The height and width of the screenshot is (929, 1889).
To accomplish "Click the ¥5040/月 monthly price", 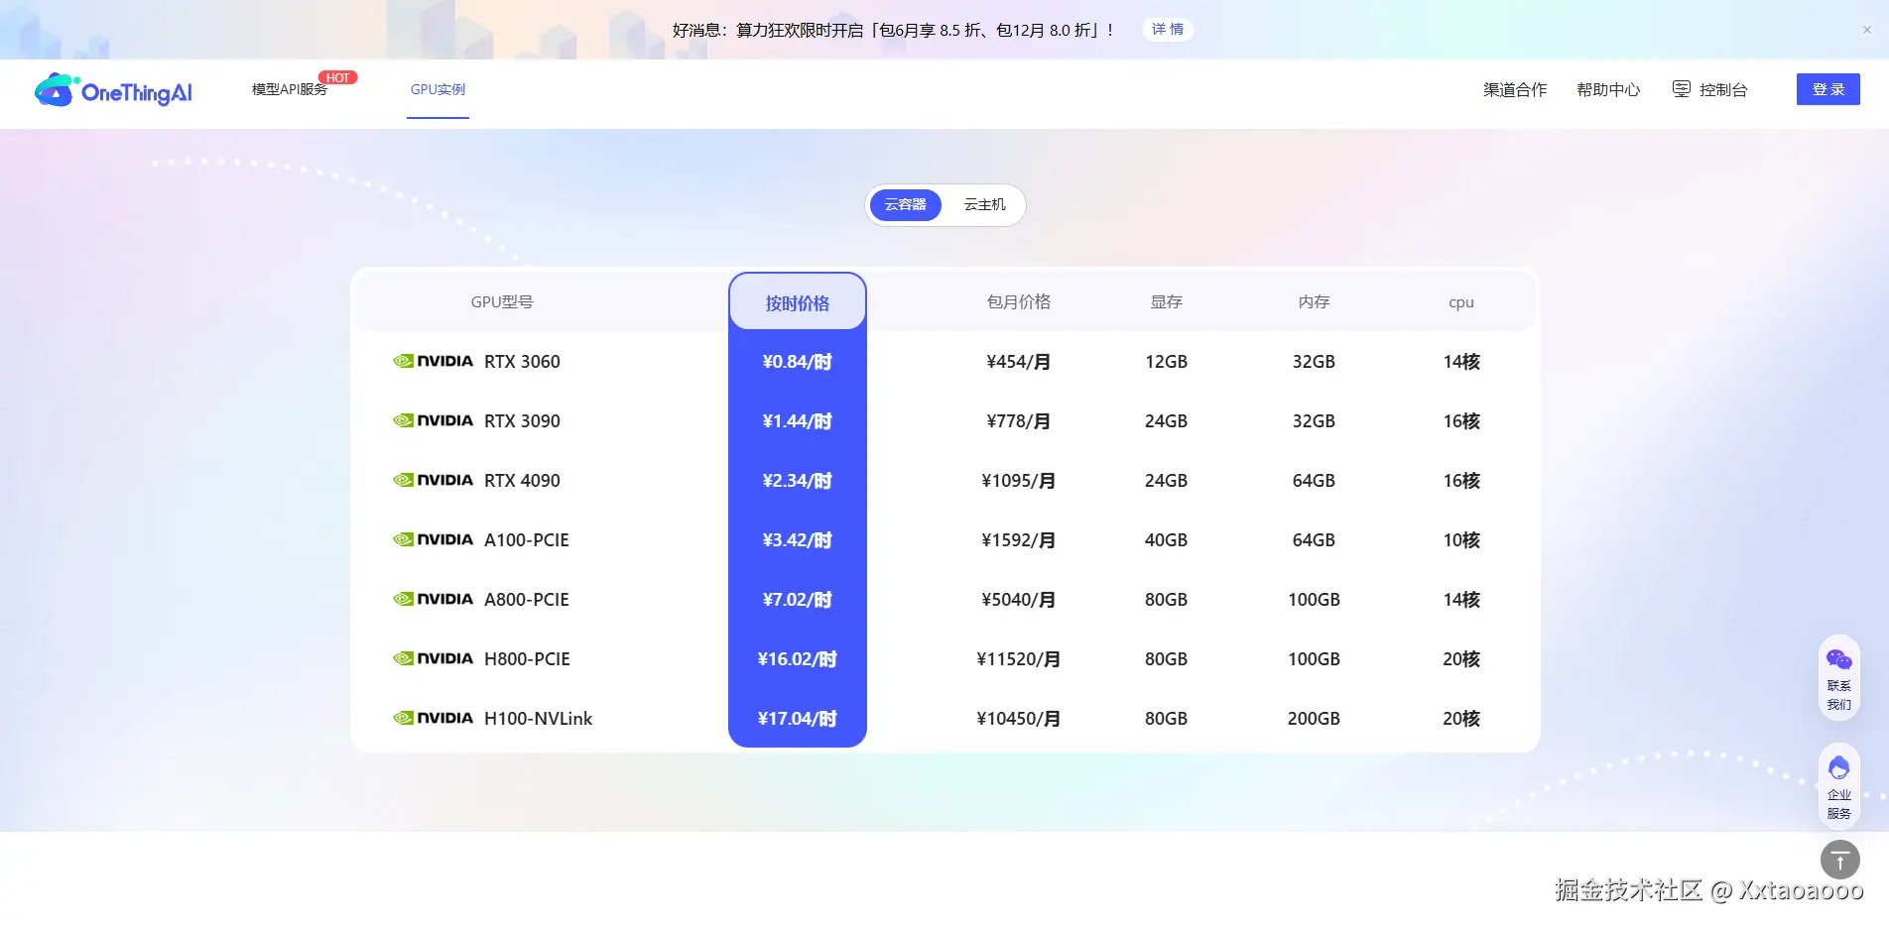I will pos(1019,600).
